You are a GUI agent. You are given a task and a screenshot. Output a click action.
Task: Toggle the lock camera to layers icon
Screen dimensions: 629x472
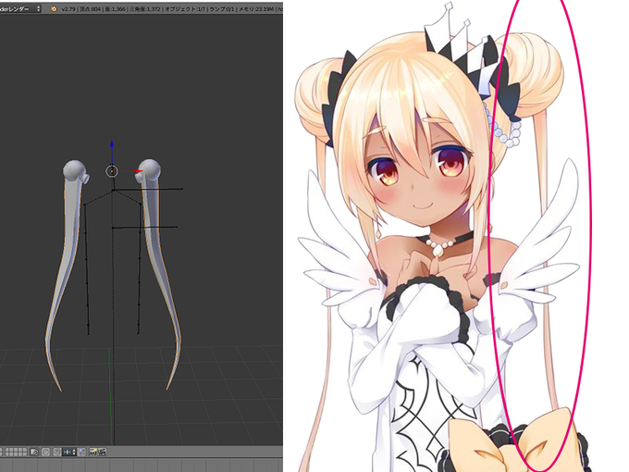click(34, 453)
